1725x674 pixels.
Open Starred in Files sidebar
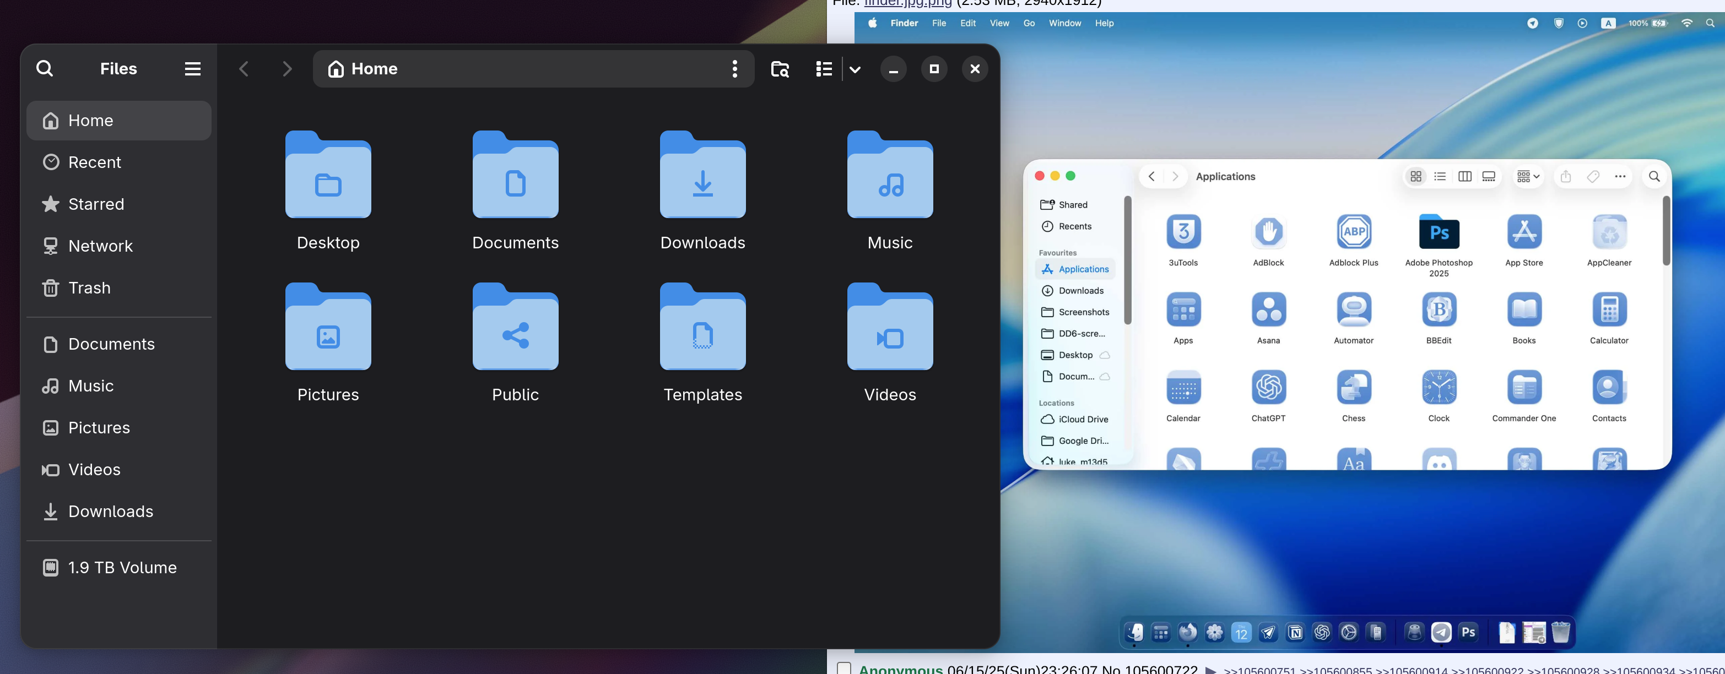tap(119, 204)
